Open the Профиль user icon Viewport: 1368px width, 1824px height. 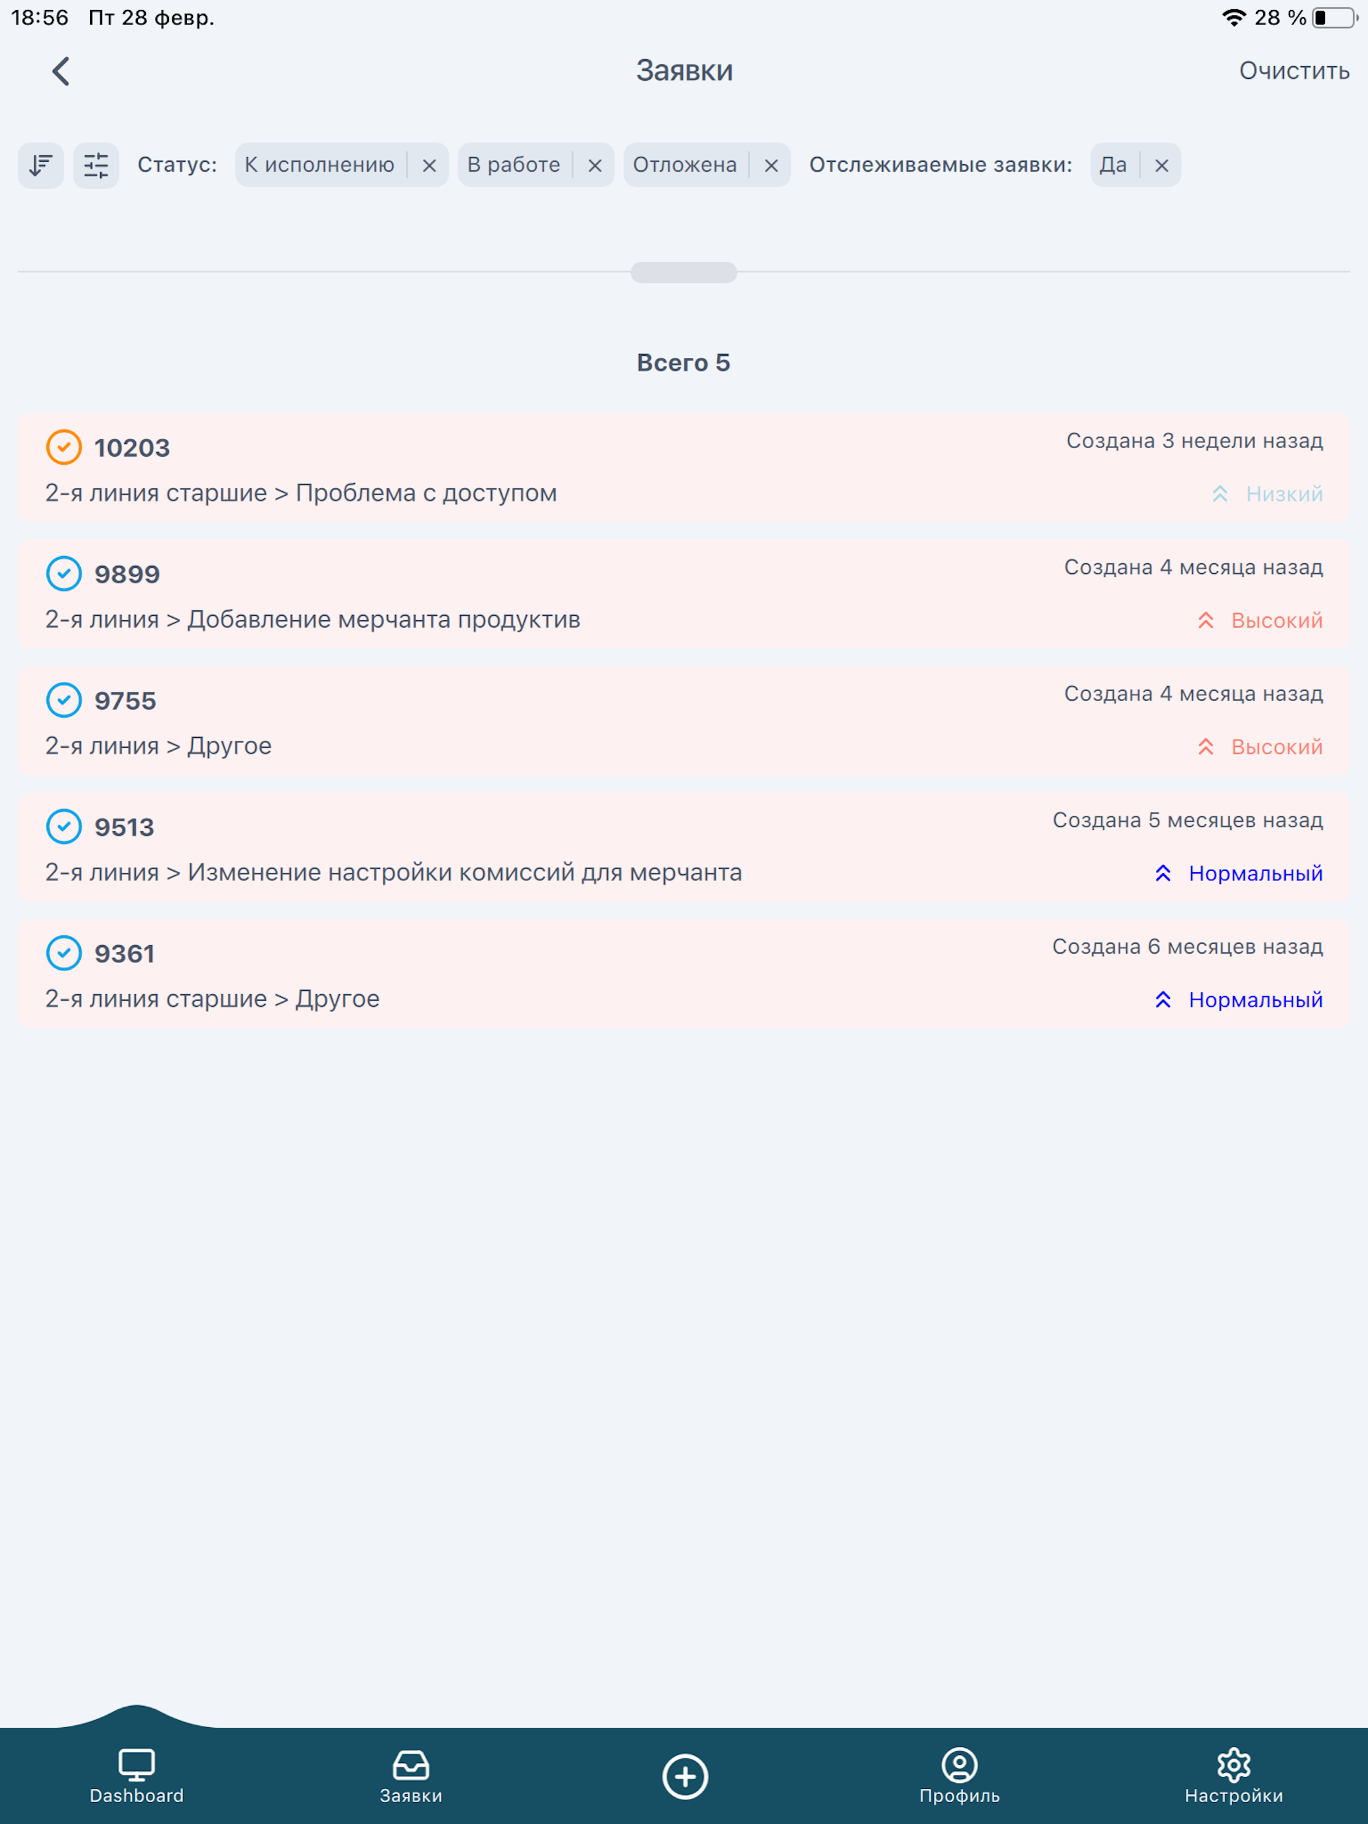[x=959, y=1764]
